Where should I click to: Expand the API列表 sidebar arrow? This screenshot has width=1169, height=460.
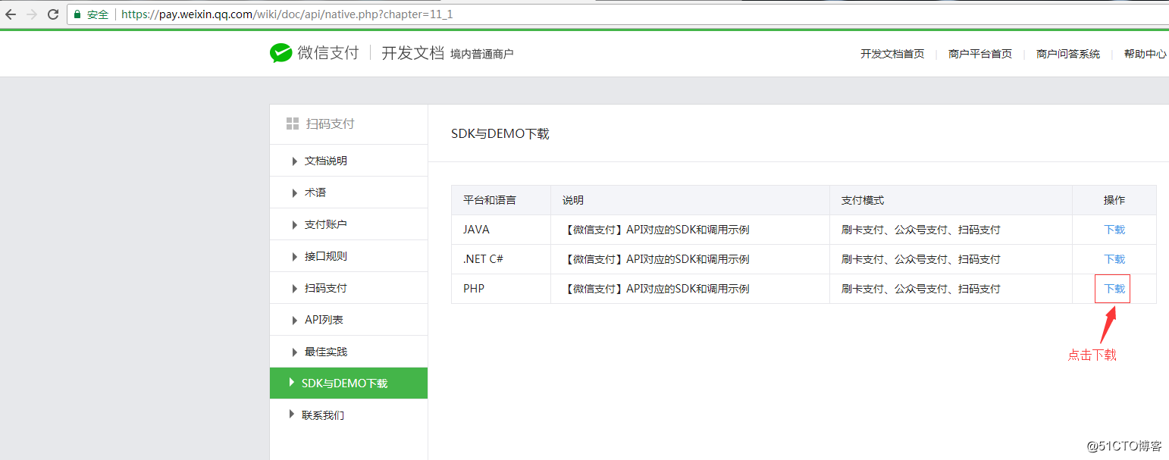(294, 320)
